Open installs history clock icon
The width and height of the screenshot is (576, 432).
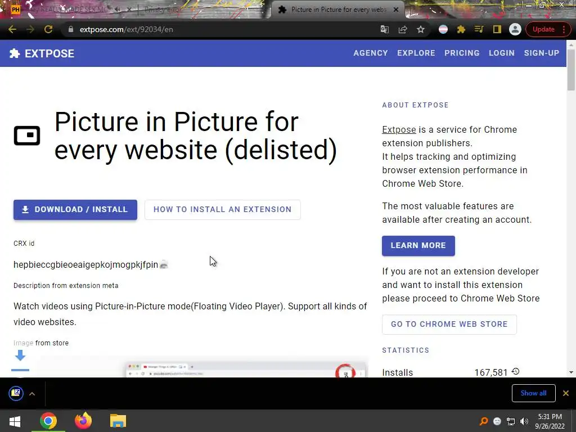pos(515,371)
